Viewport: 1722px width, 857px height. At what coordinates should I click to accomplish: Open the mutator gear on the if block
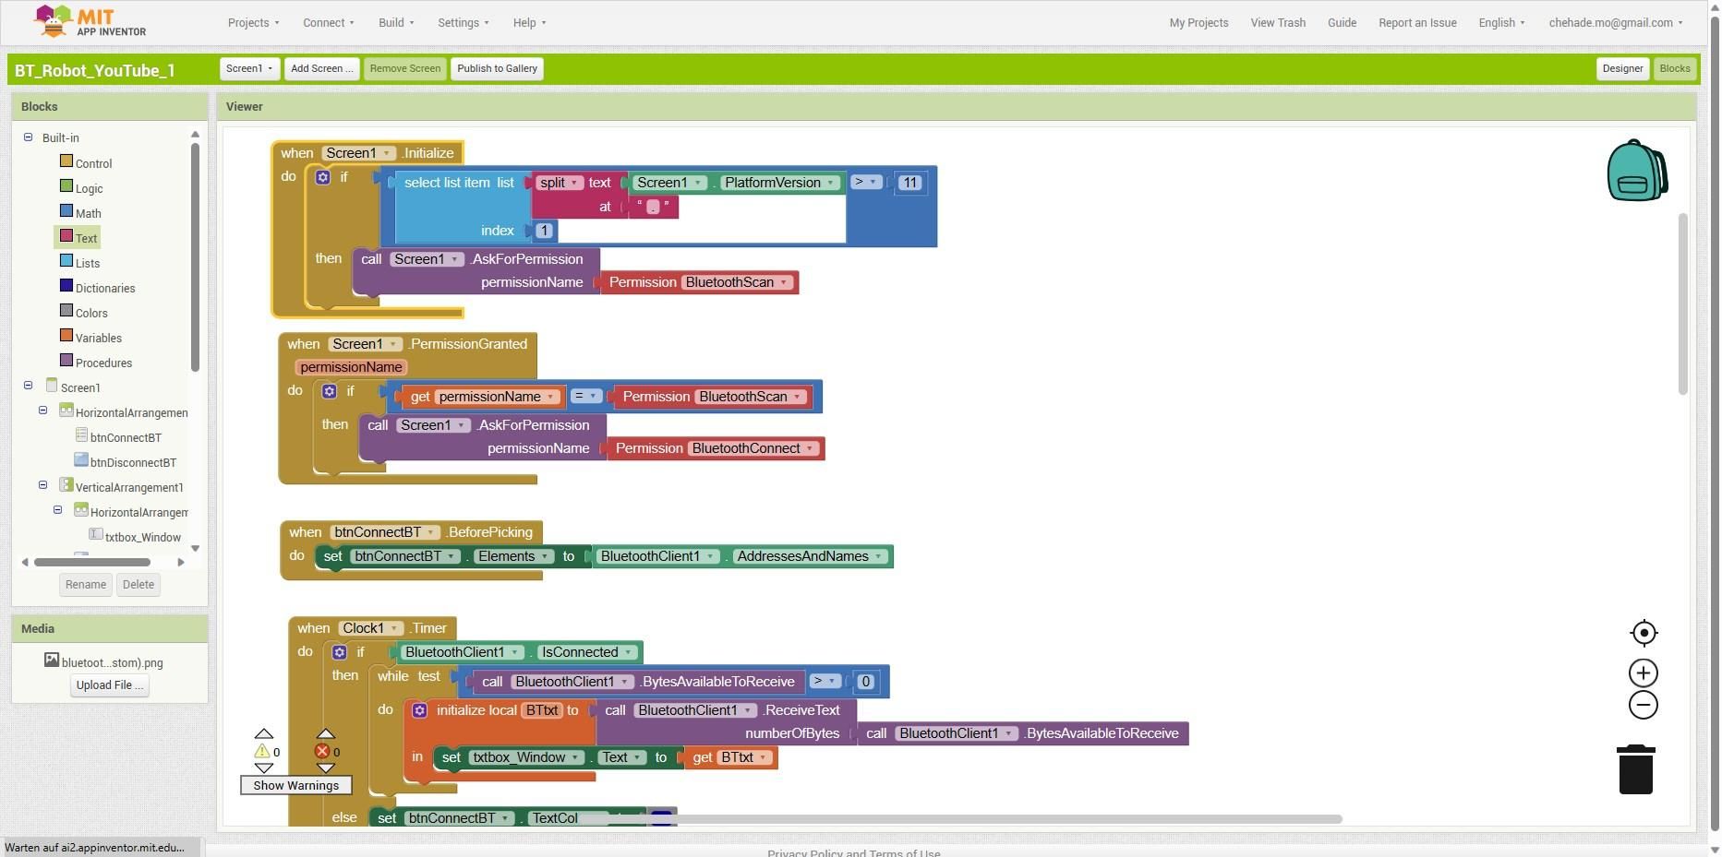tap(322, 177)
